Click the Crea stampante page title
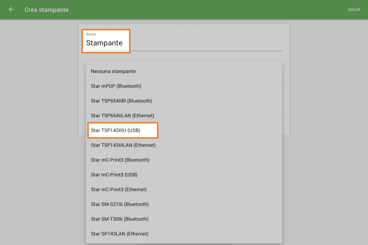 pos(47,10)
